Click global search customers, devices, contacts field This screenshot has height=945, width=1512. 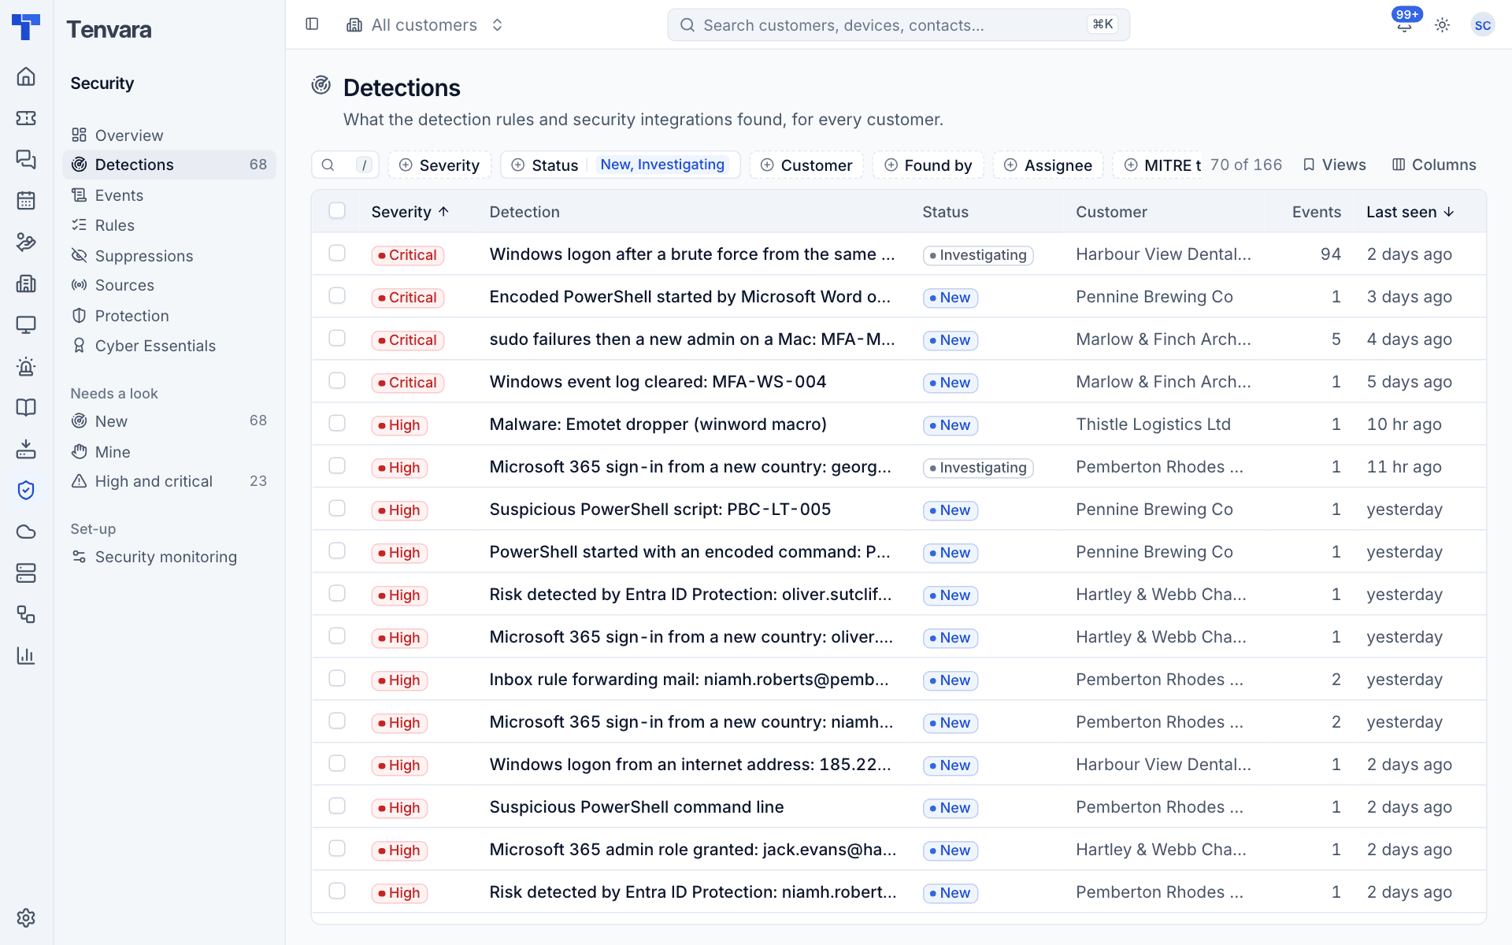coord(899,25)
